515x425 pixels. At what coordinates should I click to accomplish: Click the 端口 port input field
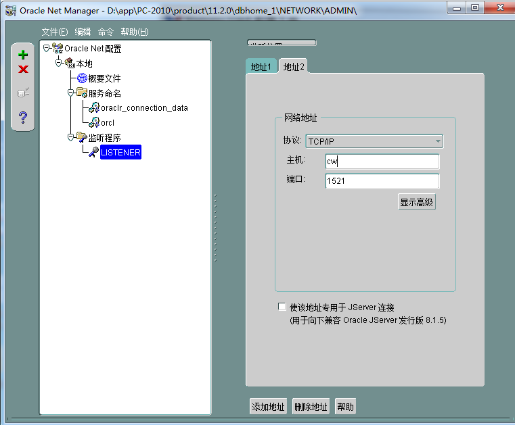[x=382, y=181]
